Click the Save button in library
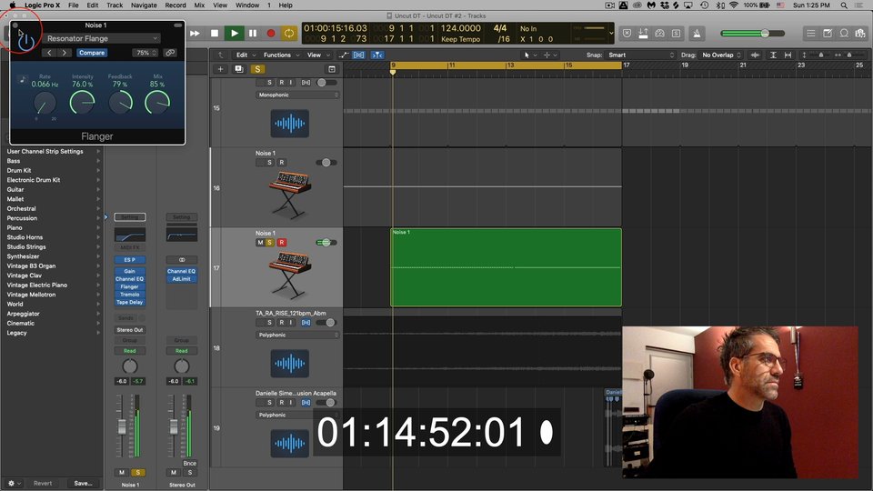 [83, 483]
